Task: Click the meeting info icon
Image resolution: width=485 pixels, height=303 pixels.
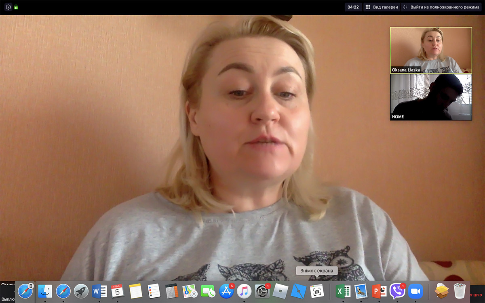Action: [x=8, y=7]
